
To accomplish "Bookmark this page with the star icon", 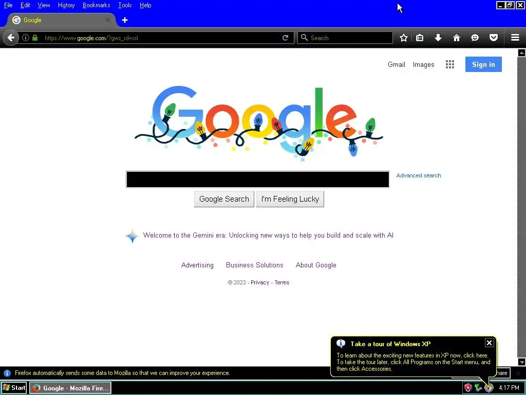I will coord(404,38).
